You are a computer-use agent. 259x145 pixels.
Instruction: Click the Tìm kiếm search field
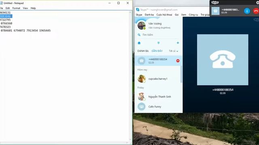point(159,35)
